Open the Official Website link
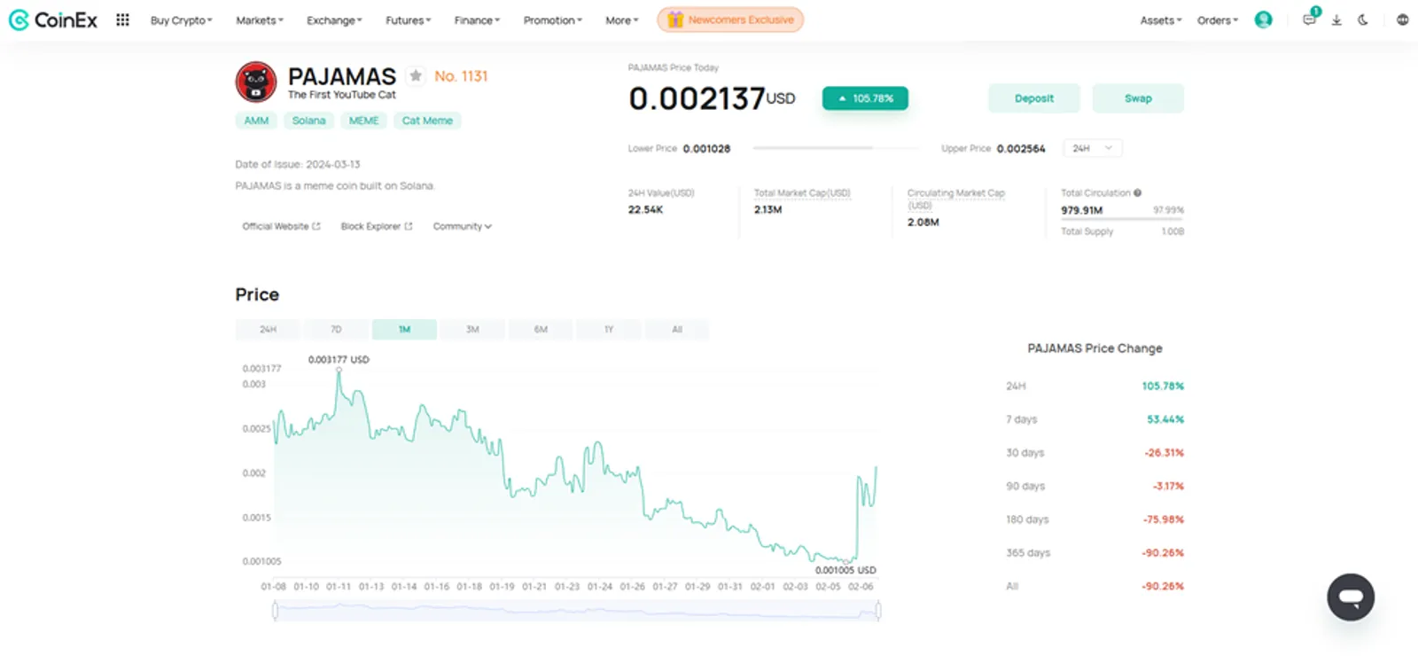The height and width of the screenshot is (656, 1418). 281,227
